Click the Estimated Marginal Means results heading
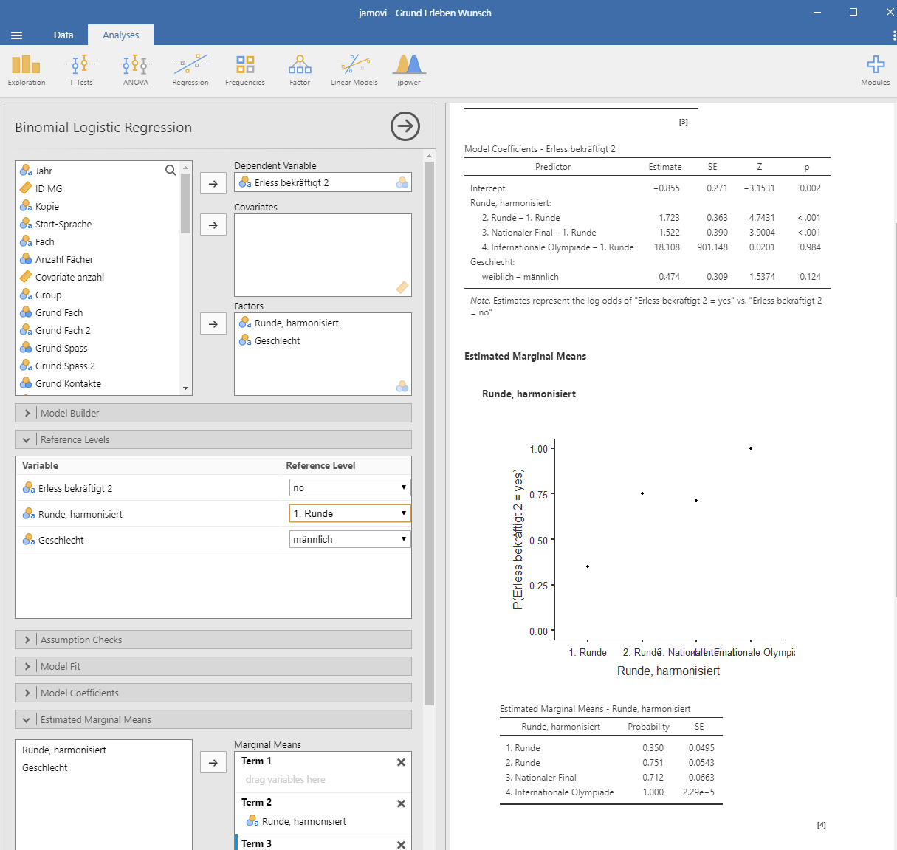Image resolution: width=897 pixels, height=850 pixels. click(525, 356)
